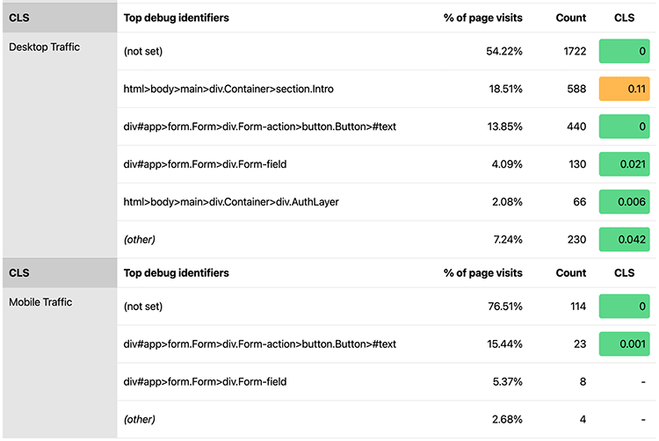Select the Mobile Traffic row label

coord(40,302)
